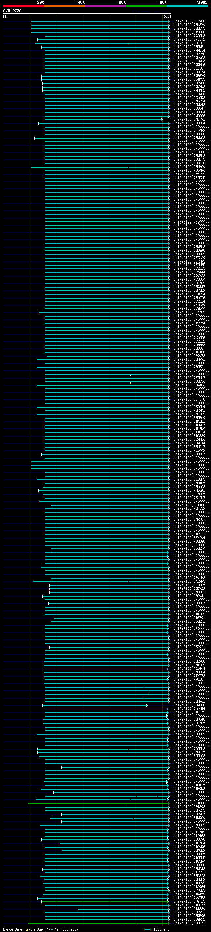The width and height of the screenshot is (211, 932).
Task: Open hit UniRef100_B9II72
Action: click(x=189, y=39)
